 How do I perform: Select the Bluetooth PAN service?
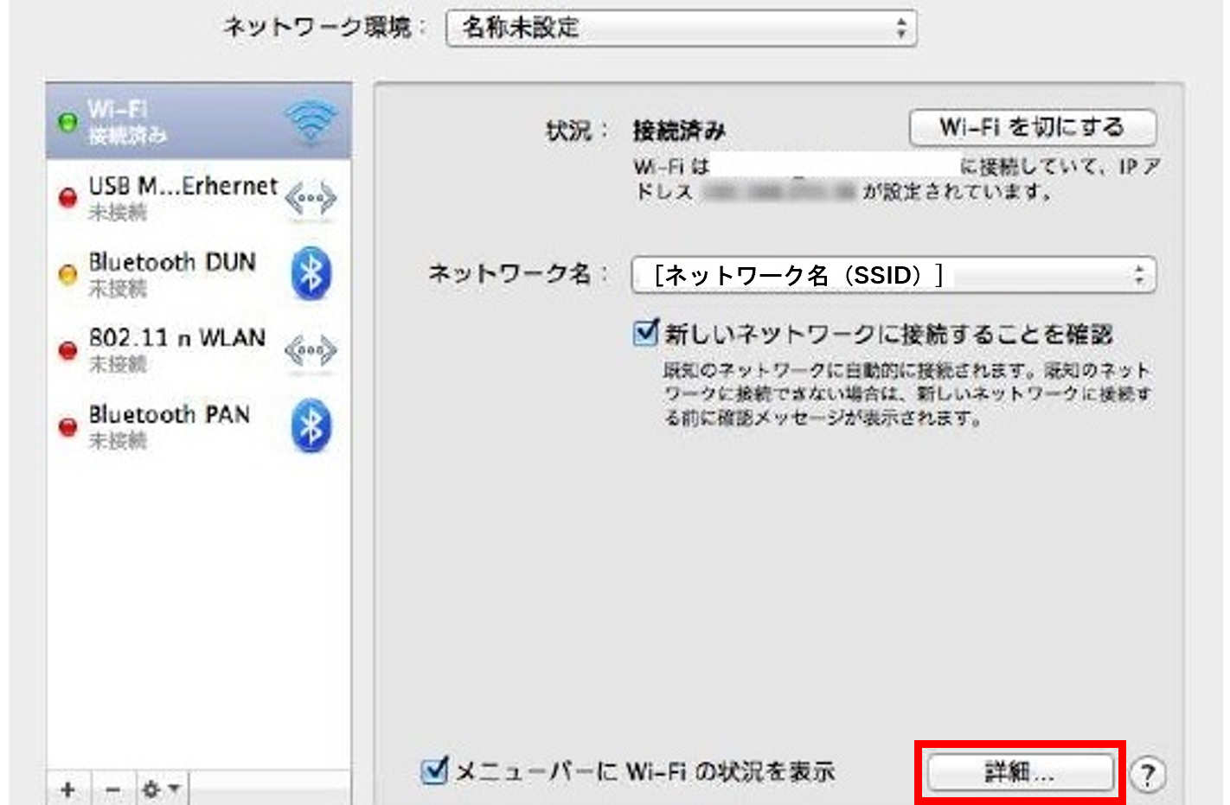[x=199, y=426]
